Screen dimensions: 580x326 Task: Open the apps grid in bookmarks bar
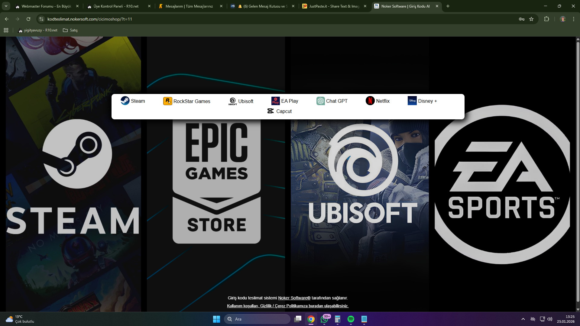6,30
